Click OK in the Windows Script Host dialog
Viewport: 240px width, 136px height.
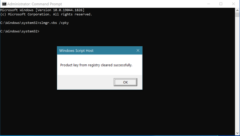click(x=126, y=82)
